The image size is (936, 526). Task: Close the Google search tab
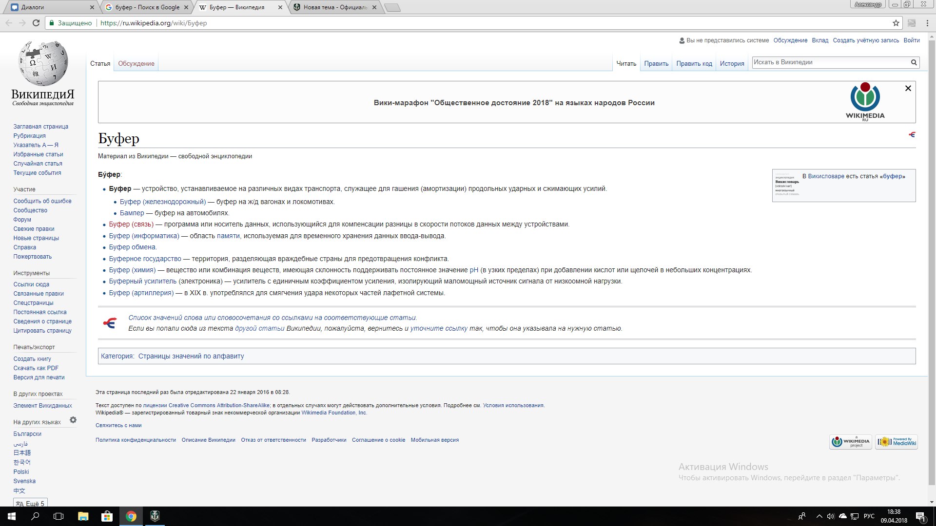pyautogui.click(x=186, y=7)
